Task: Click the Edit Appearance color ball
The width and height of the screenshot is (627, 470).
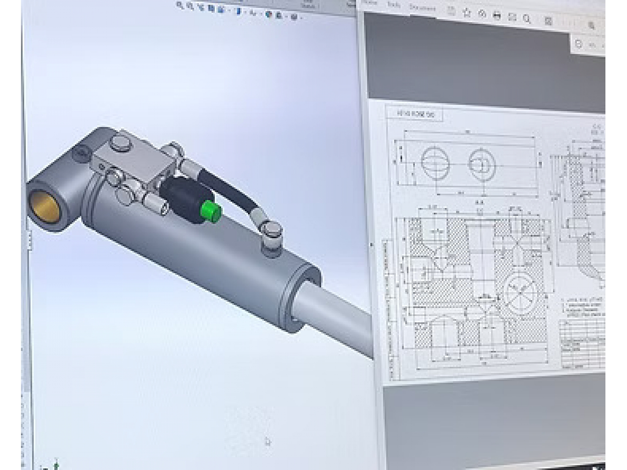Action: point(269,14)
